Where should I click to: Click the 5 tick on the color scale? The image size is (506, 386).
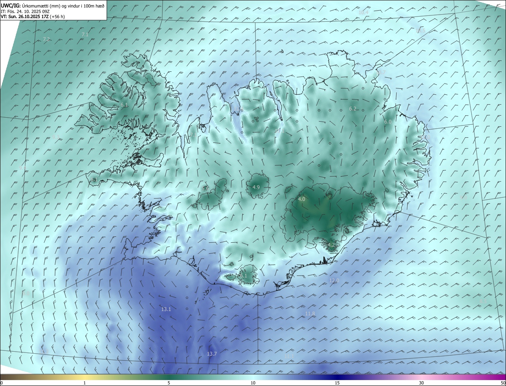(169, 383)
